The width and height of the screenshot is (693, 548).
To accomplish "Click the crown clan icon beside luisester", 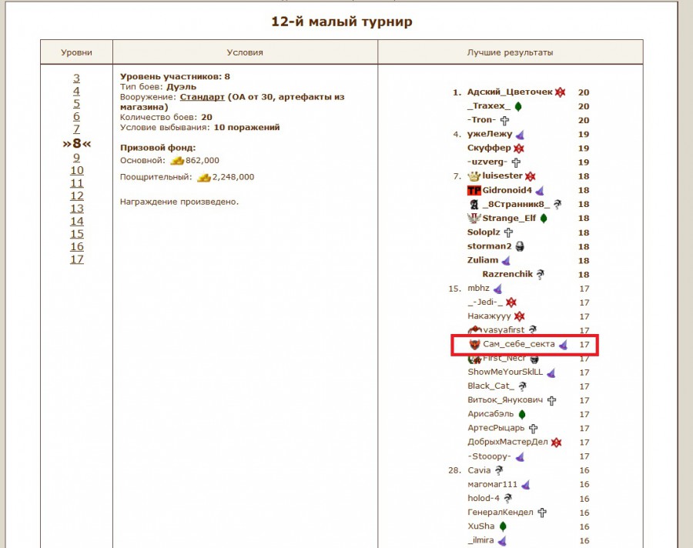I will (474, 176).
